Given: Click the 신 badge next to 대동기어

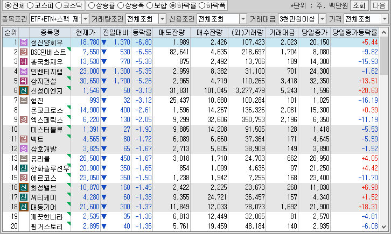Looking at the screenshot, I should pos(24,207).
